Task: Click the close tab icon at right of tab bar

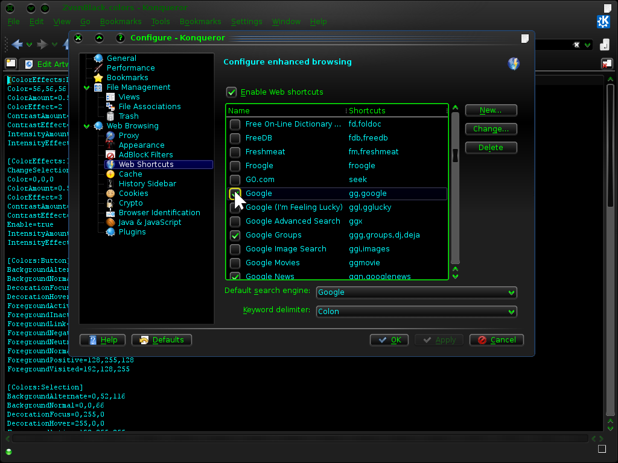Action: click(x=607, y=63)
